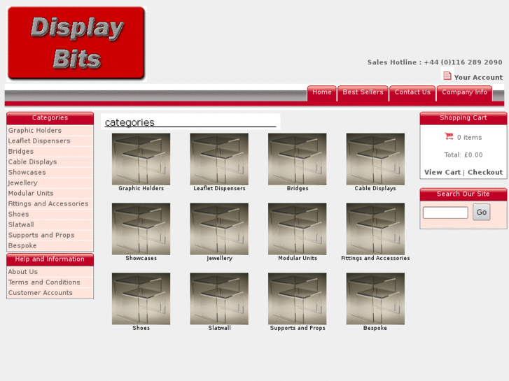Click 'Slatwall' caption under thumbnail
509x381 pixels.
(x=219, y=328)
